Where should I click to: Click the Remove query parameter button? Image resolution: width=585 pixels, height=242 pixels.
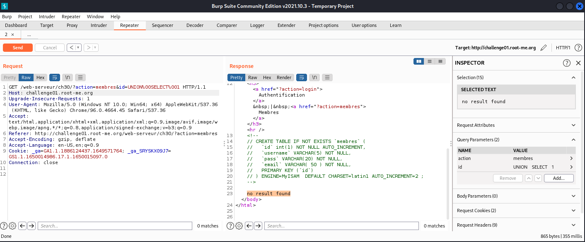(508, 178)
